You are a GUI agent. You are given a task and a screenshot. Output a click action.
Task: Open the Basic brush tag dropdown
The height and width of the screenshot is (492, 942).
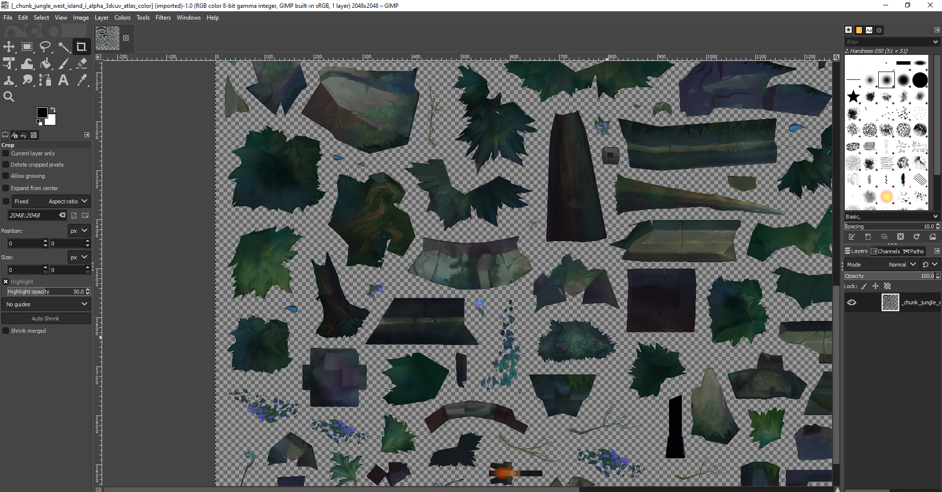(x=936, y=217)
